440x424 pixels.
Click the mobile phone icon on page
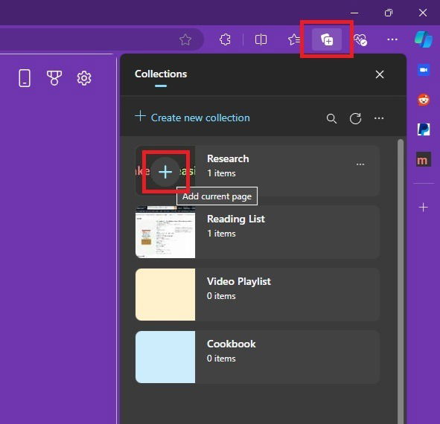click(x=25, y=78)
